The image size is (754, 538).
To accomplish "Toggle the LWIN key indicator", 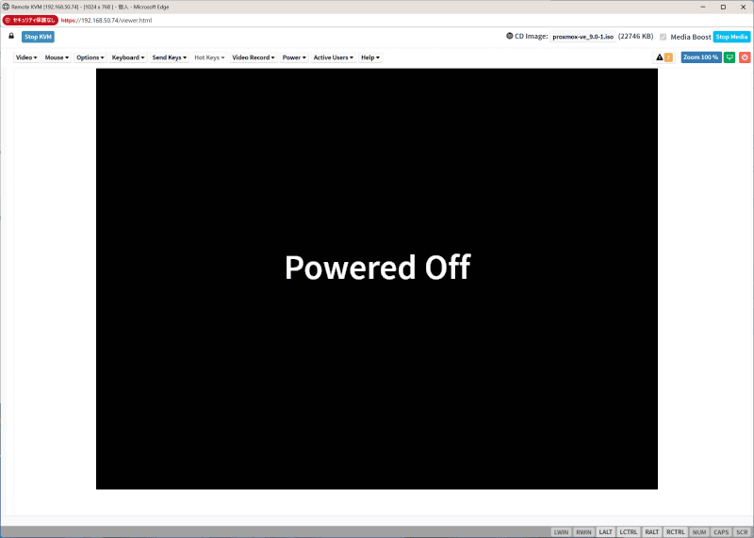I will (561, 532).
